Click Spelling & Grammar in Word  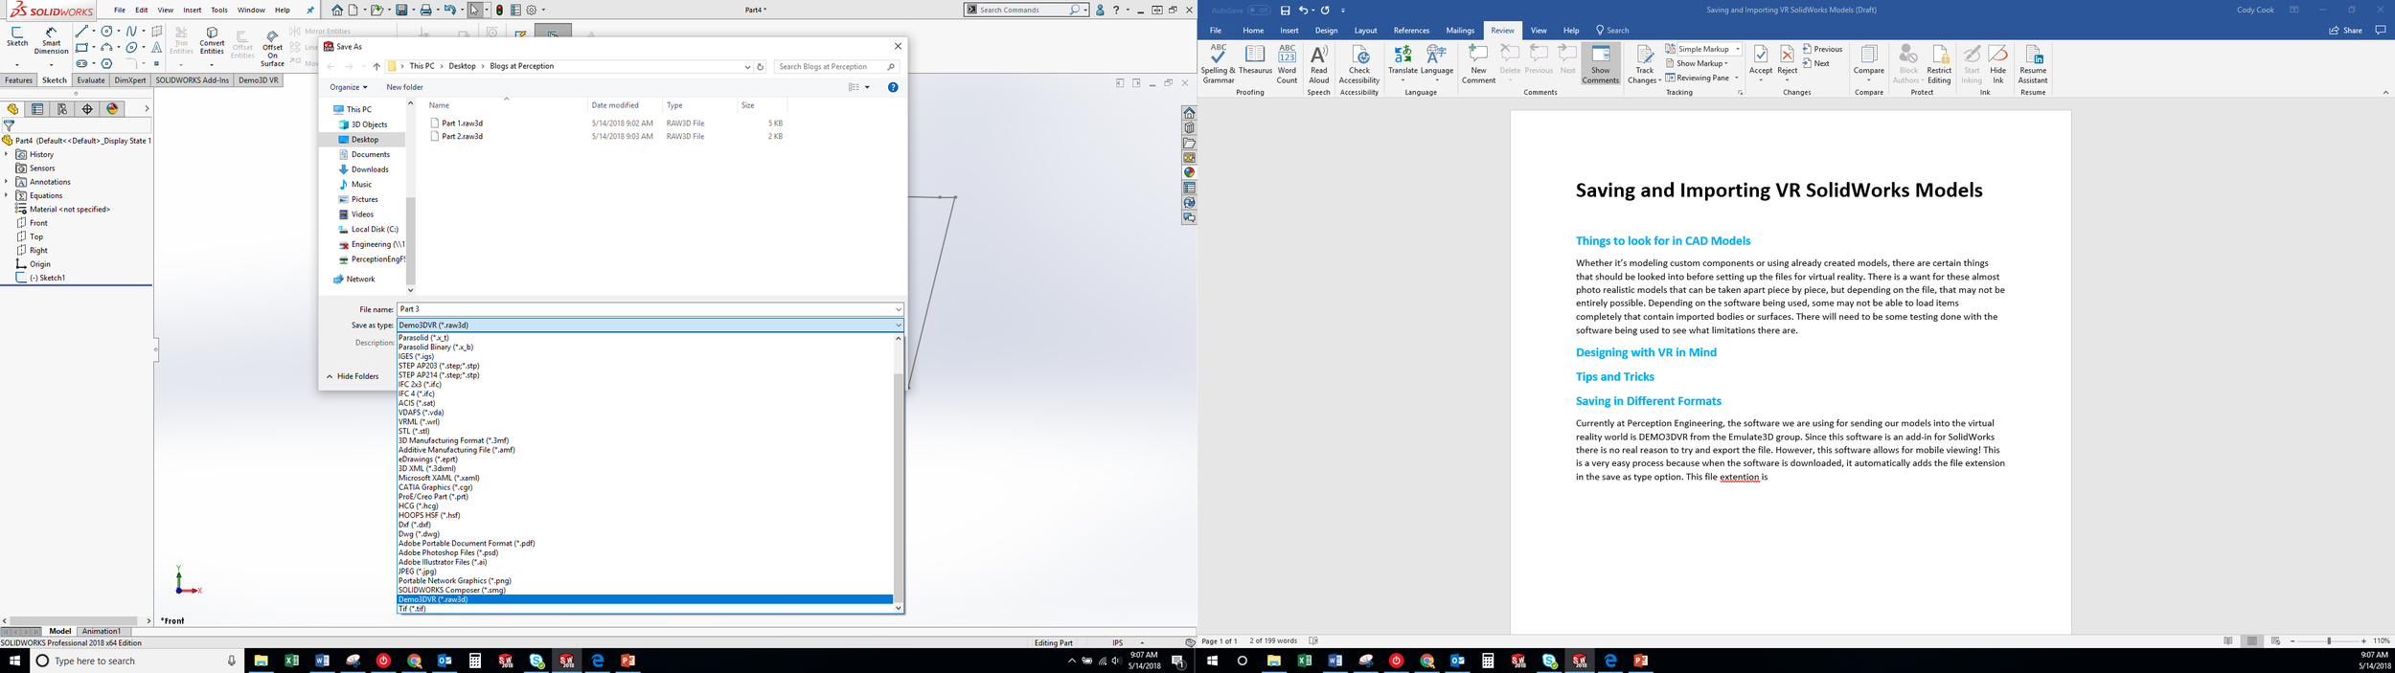1218,63
